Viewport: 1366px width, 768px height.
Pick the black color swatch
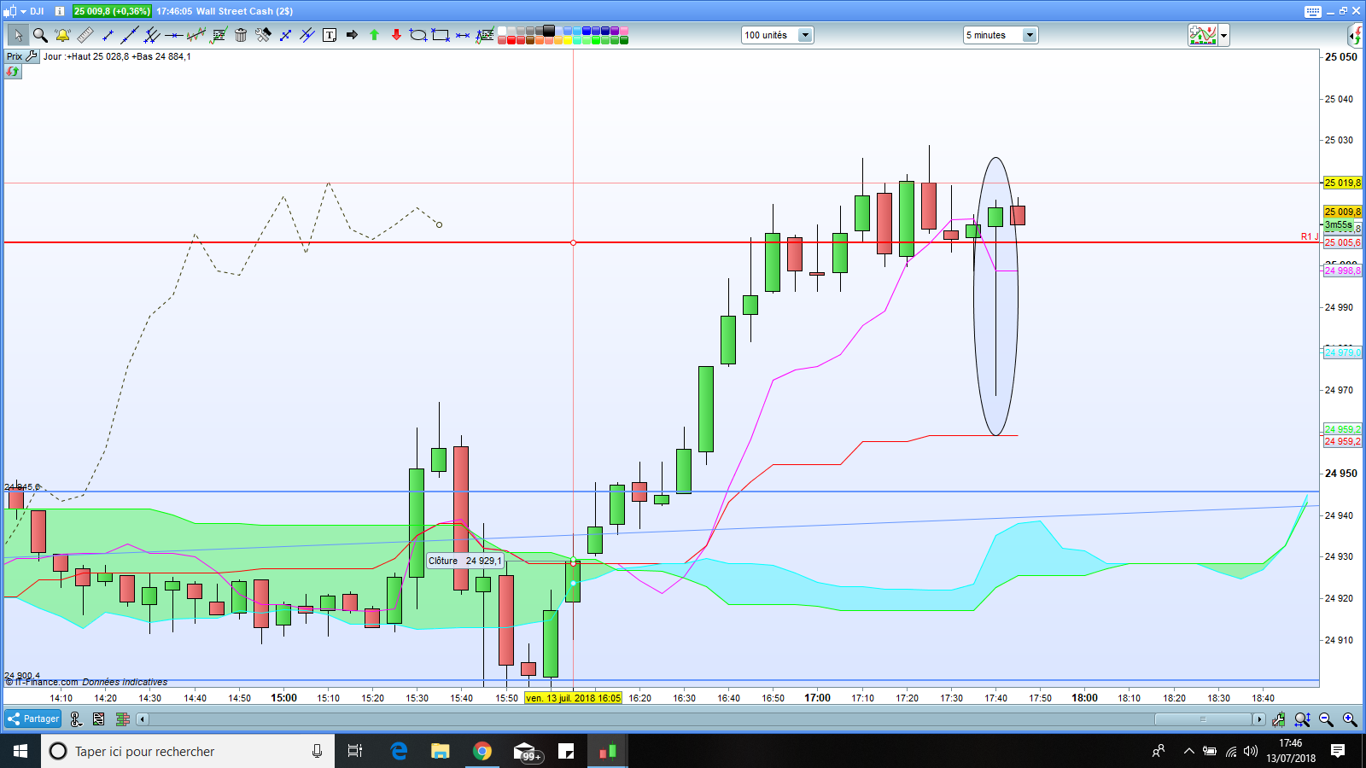tap(549, 31)
